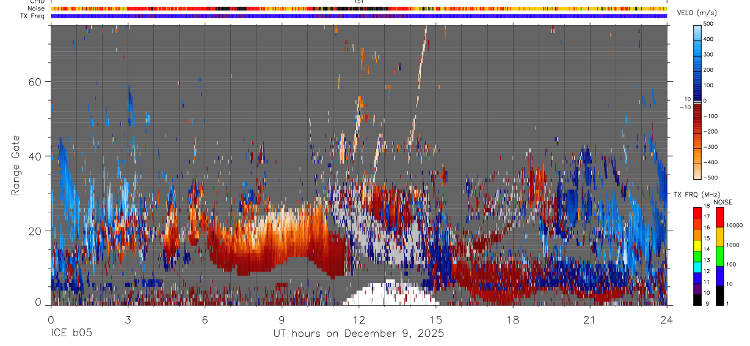Click the purple 10–11 MHz TX FRQ swatch
Screen dimensions: 750x346
click(x=697, y=287)
